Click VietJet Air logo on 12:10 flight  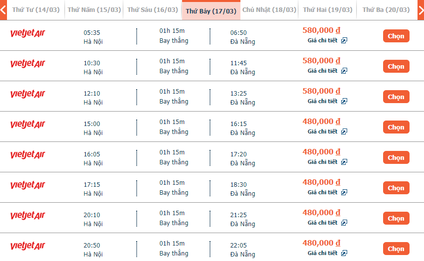pos(27,94)
